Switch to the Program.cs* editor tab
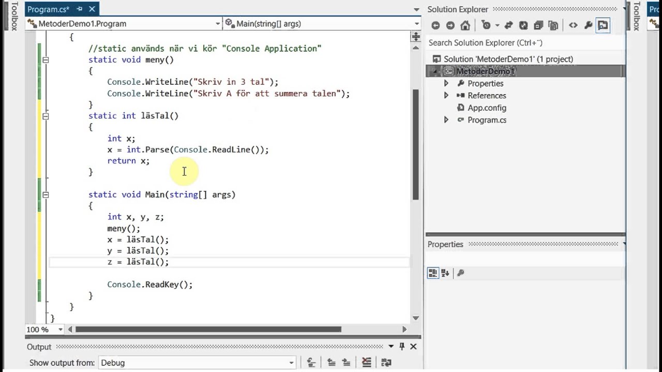This screenshot has width=662, height=372. click(48, 9)
